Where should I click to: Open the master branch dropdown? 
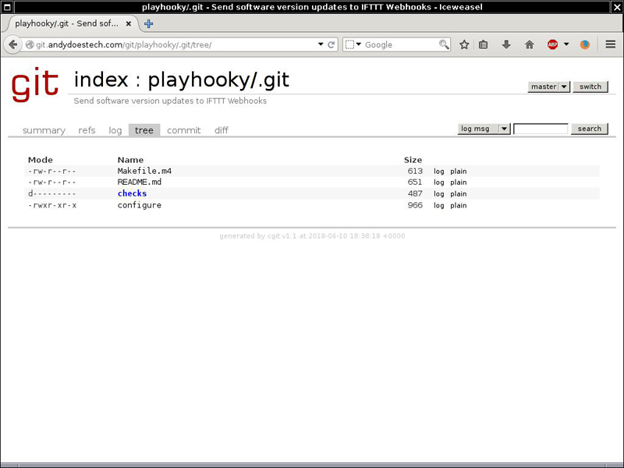[x=548, y=87]
